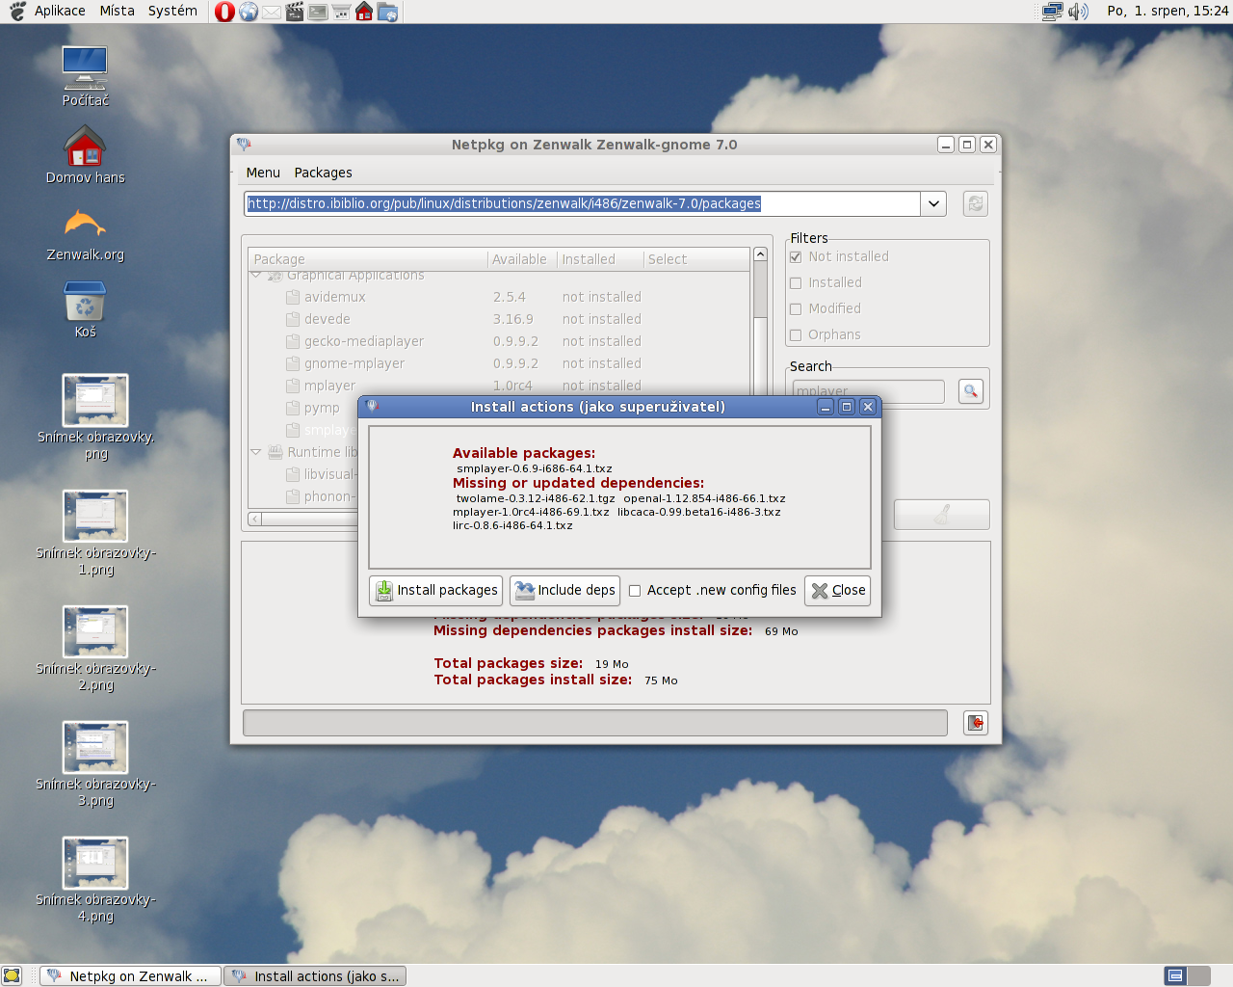Open the Systém menu

coord(172,11)
